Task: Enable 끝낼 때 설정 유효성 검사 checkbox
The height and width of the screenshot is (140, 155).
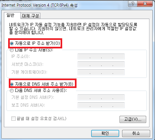Action: coord(13,119)
